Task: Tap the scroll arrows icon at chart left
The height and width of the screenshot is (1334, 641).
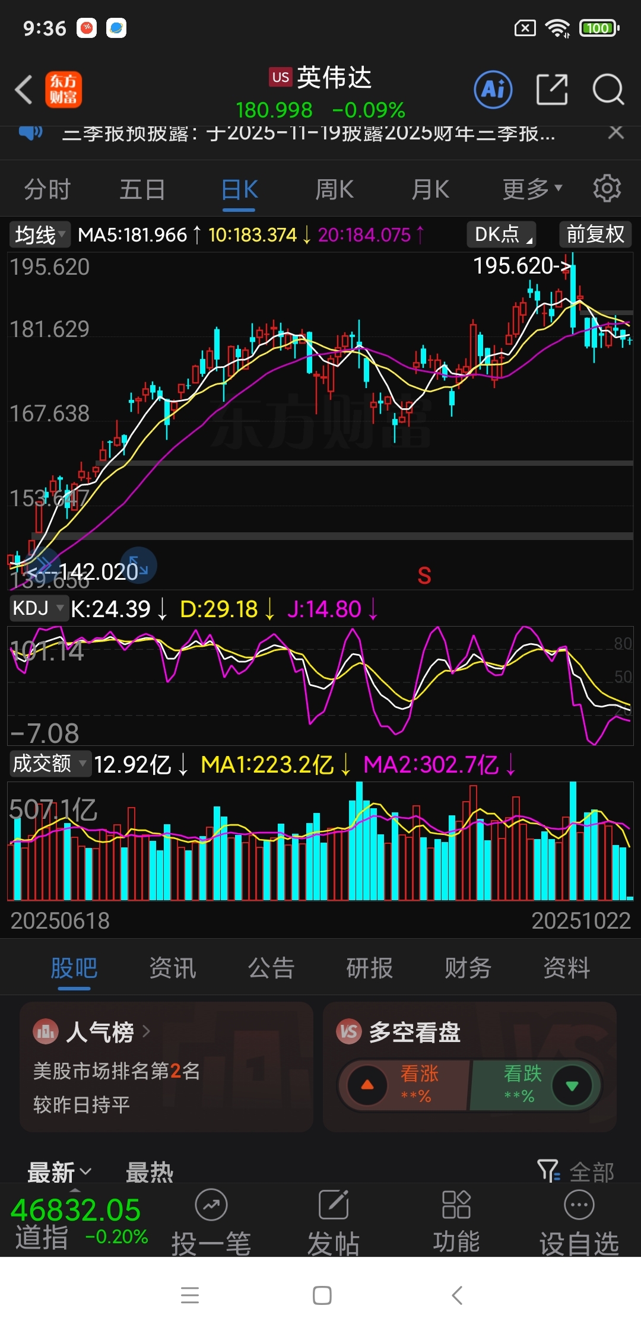Action: click(43, 564)
